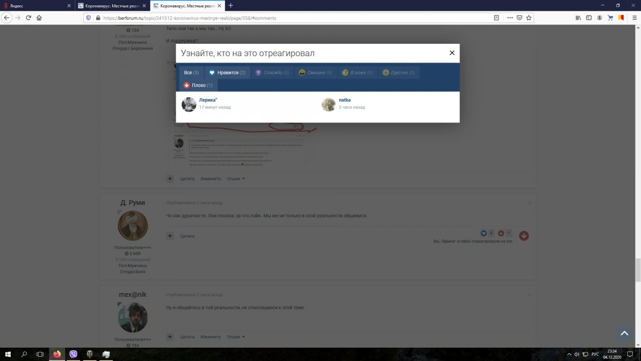Show the 'Все (3)' reactions tab
This screenshot has height=361, width=641.
[191, 73]
